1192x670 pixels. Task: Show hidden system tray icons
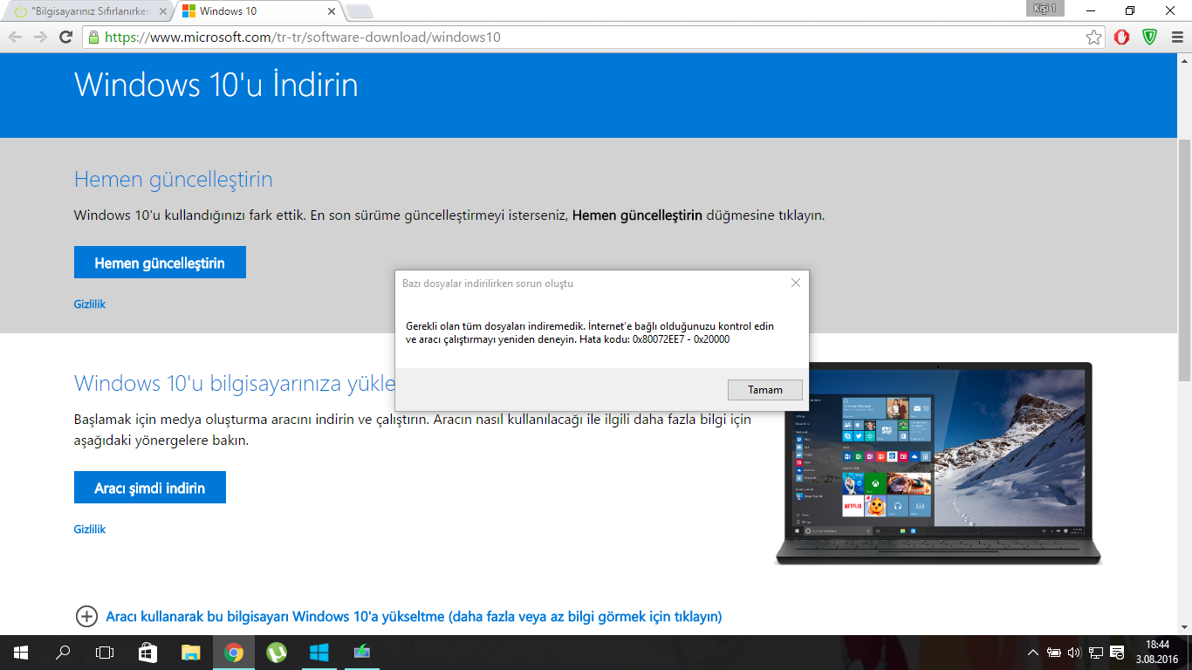point(1033,653)
